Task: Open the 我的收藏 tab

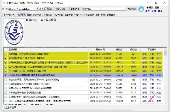Action: 58,15
